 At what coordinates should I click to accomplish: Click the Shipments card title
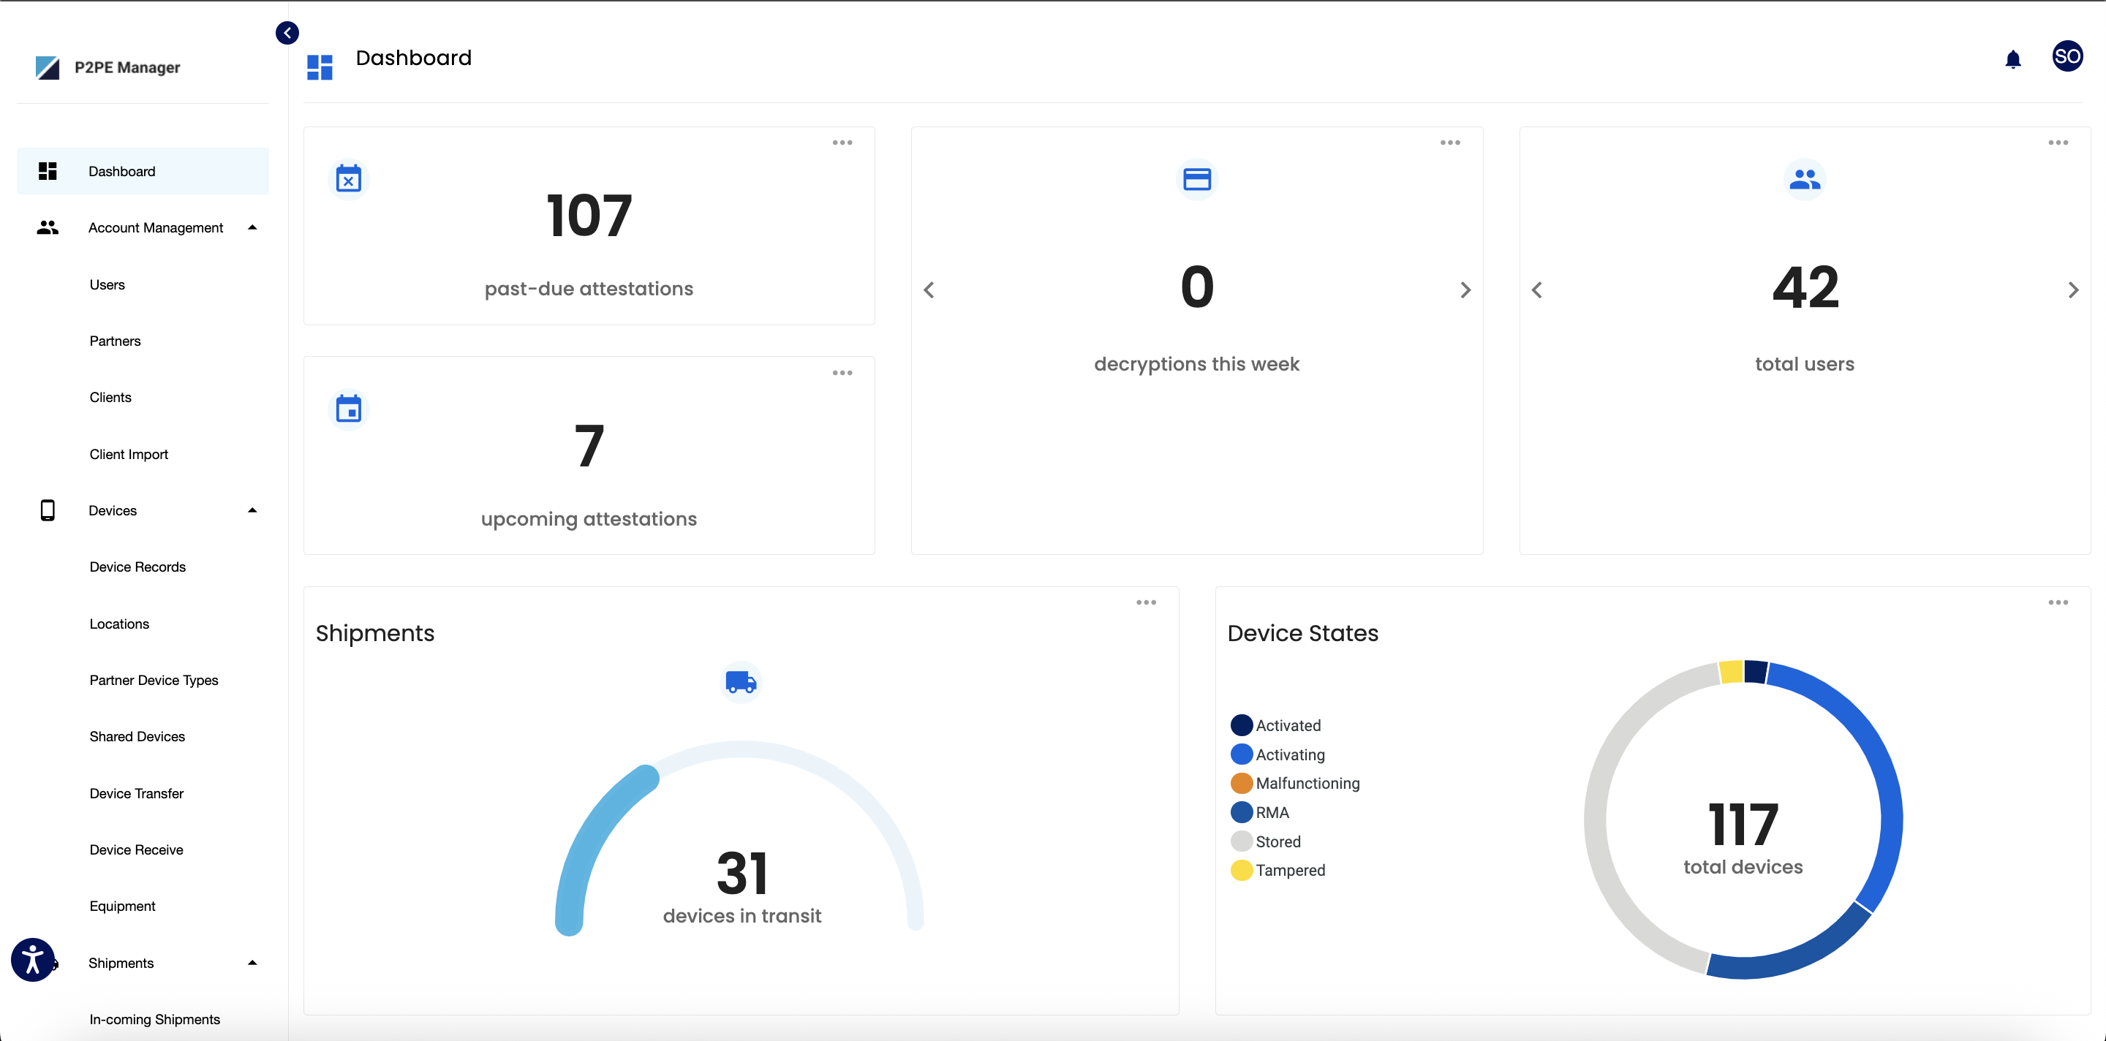pos(375,633)
